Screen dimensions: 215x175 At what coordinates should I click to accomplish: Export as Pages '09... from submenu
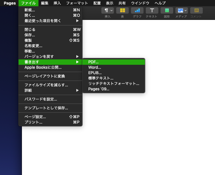pos(114,89)
